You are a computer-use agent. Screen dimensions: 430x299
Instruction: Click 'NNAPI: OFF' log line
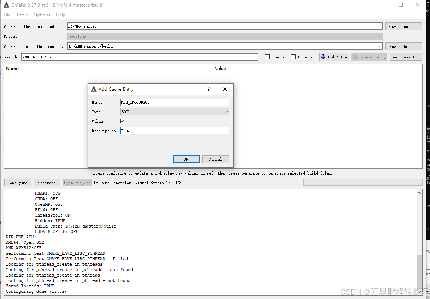[x=48, y=193]
